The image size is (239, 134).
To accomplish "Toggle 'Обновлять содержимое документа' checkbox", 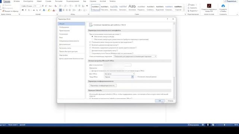I will click(x=90, y=48).
